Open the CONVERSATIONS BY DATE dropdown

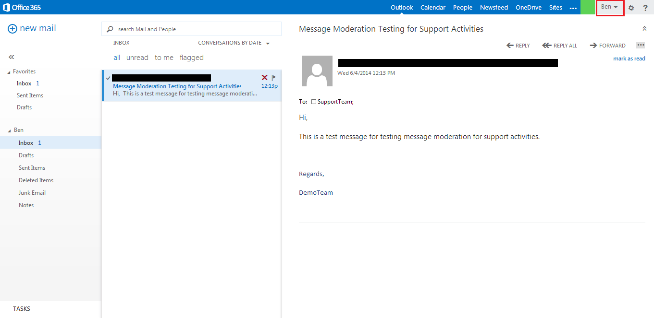(x=234, y=42)
